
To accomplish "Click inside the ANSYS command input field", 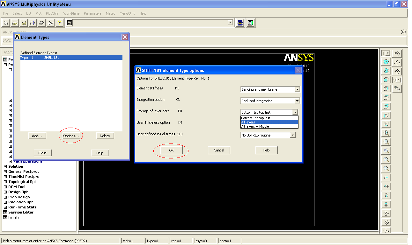I will click(150, 23).
